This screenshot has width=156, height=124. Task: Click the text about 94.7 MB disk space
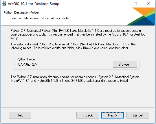tap(75, 79)
